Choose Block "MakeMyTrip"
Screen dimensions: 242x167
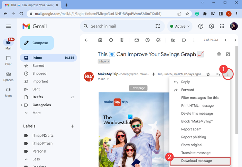(200, 121)
